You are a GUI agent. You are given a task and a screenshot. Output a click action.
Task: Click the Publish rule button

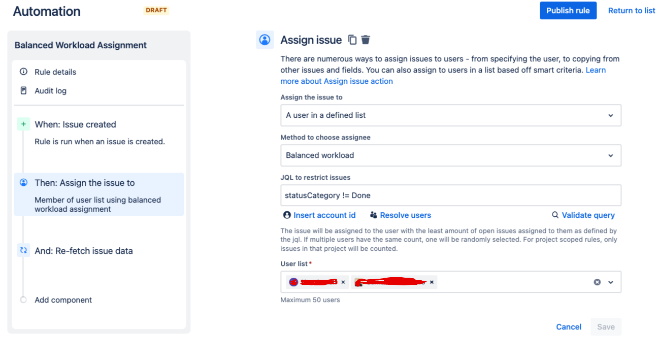tap(568, 10)
